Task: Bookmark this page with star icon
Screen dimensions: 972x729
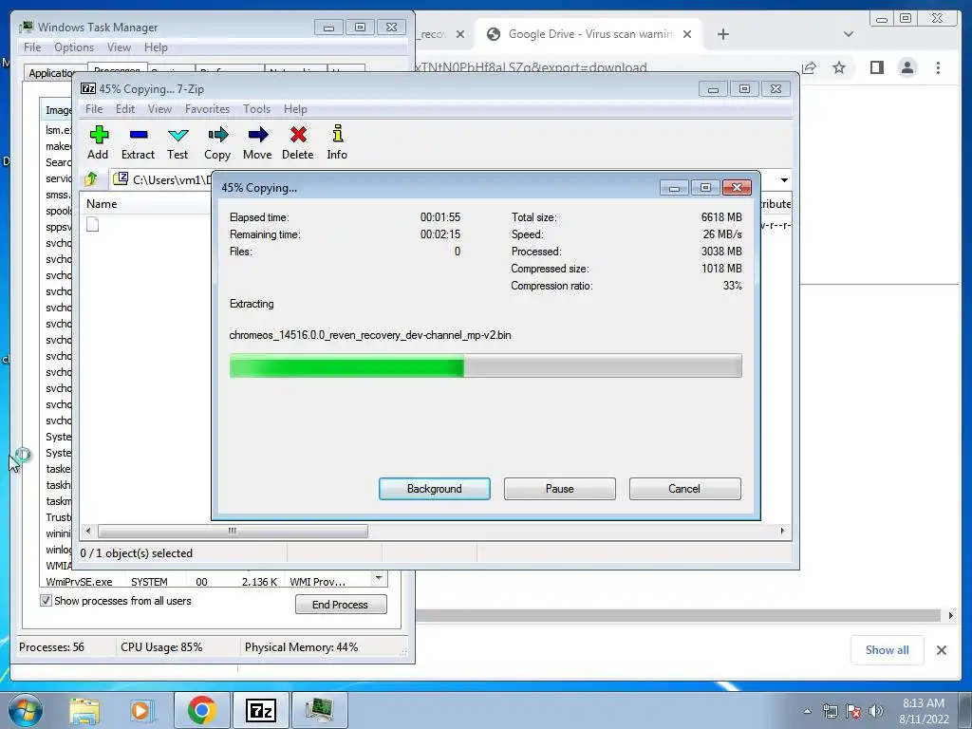Action: pyautogui.click(x=839, y=67)
